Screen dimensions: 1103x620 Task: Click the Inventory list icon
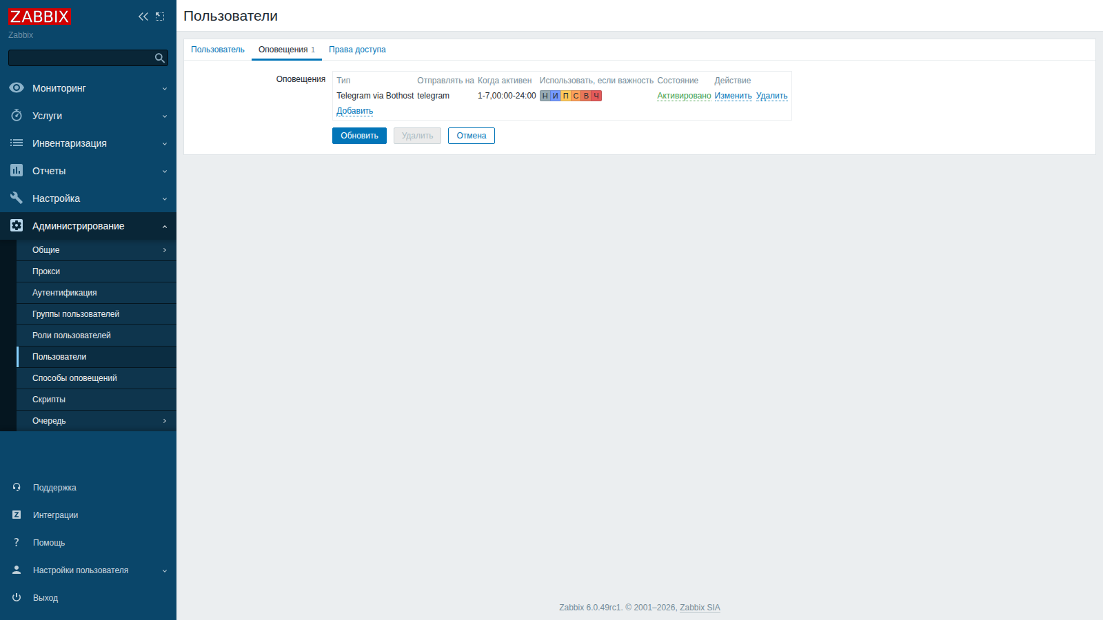17,143
